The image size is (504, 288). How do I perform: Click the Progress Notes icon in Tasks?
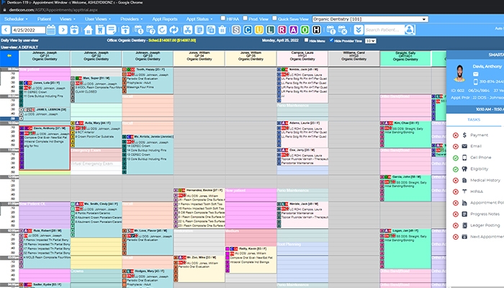click(464, 214)
